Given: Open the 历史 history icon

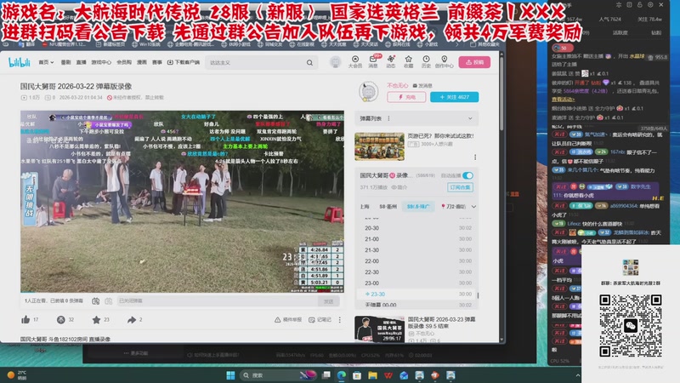Looking at the screenshot, I should tap(427, 61).
